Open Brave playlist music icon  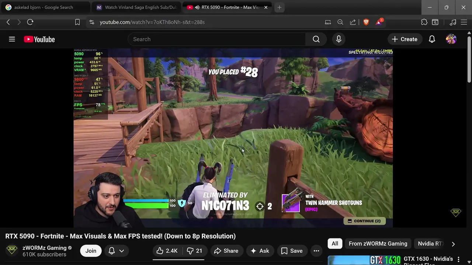click(453, 22)
